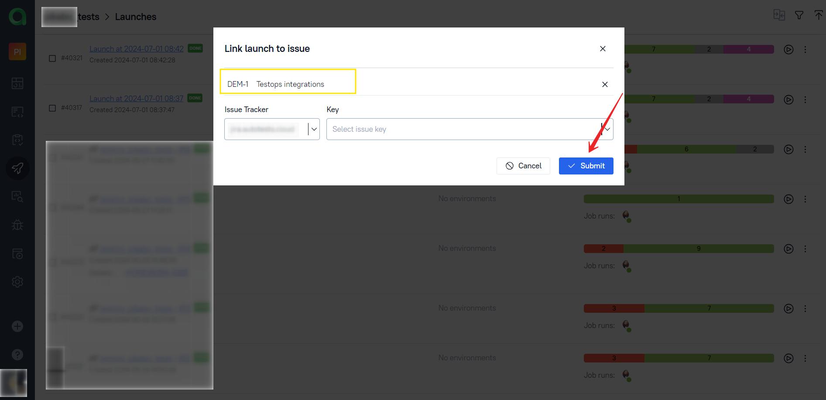826x400 pixels.
Task: Open the Defects bug icon in sidebar
Action: pyautogui.click(x=17, y=225)
